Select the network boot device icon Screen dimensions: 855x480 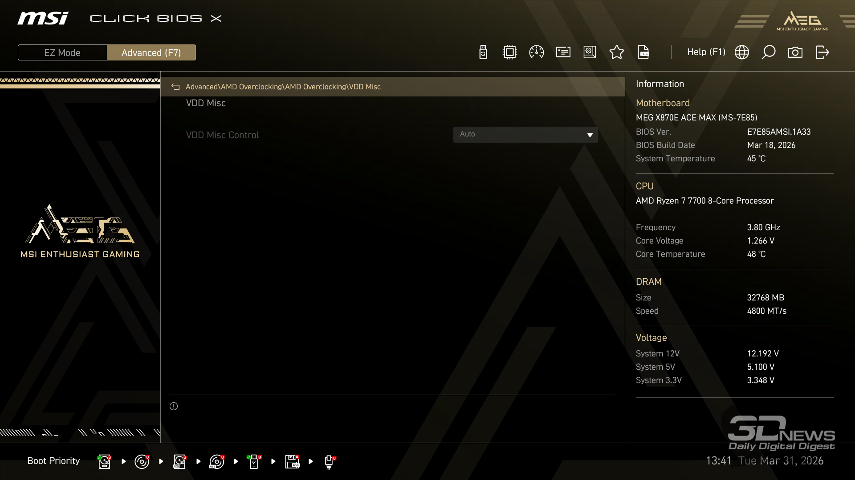[330, 461]
